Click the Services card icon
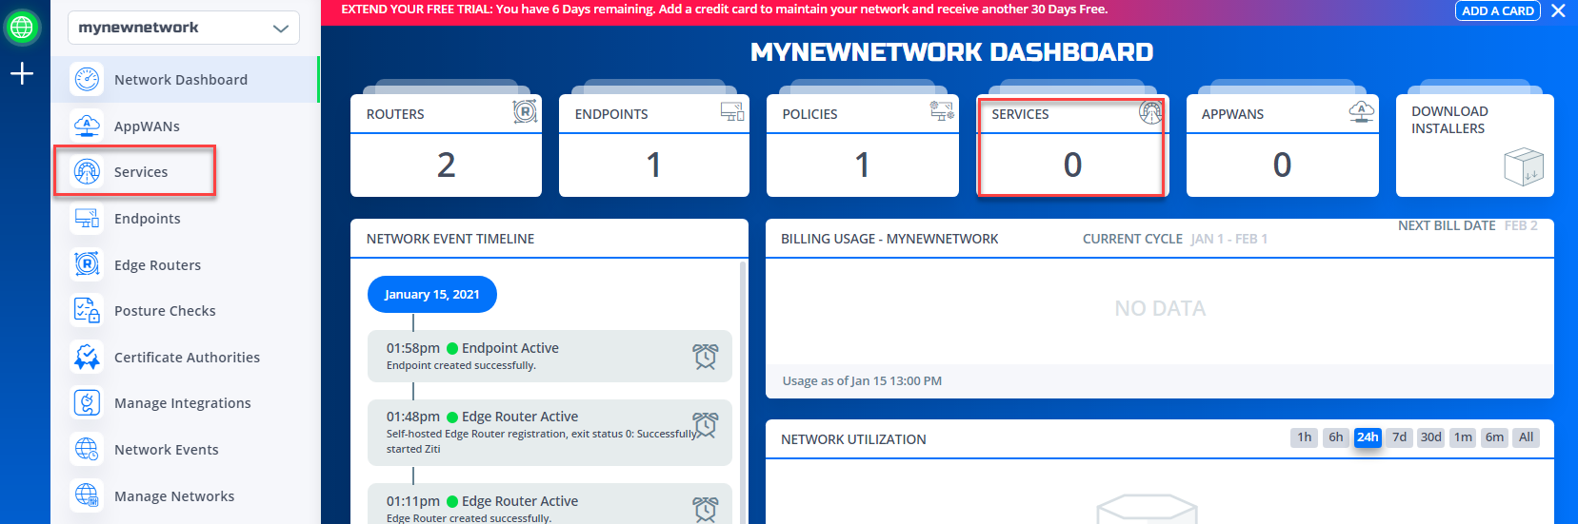Screen dimensions: 1578x524 1151,112
